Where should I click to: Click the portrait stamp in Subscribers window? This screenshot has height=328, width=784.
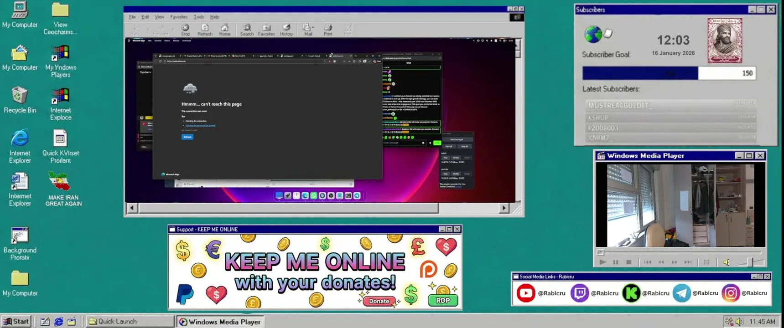(x=725, y=41)
